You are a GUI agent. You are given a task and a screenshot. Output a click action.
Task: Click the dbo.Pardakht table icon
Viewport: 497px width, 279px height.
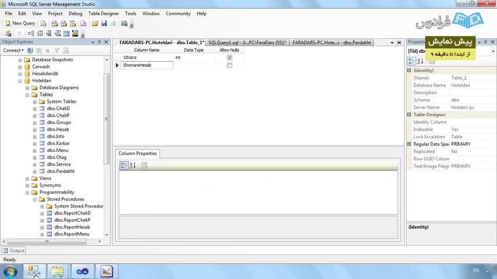(x=42, y=171)
